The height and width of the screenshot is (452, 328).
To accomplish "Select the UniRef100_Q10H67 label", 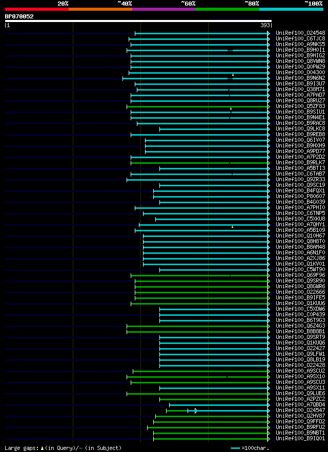I will [x=300, y=236].
